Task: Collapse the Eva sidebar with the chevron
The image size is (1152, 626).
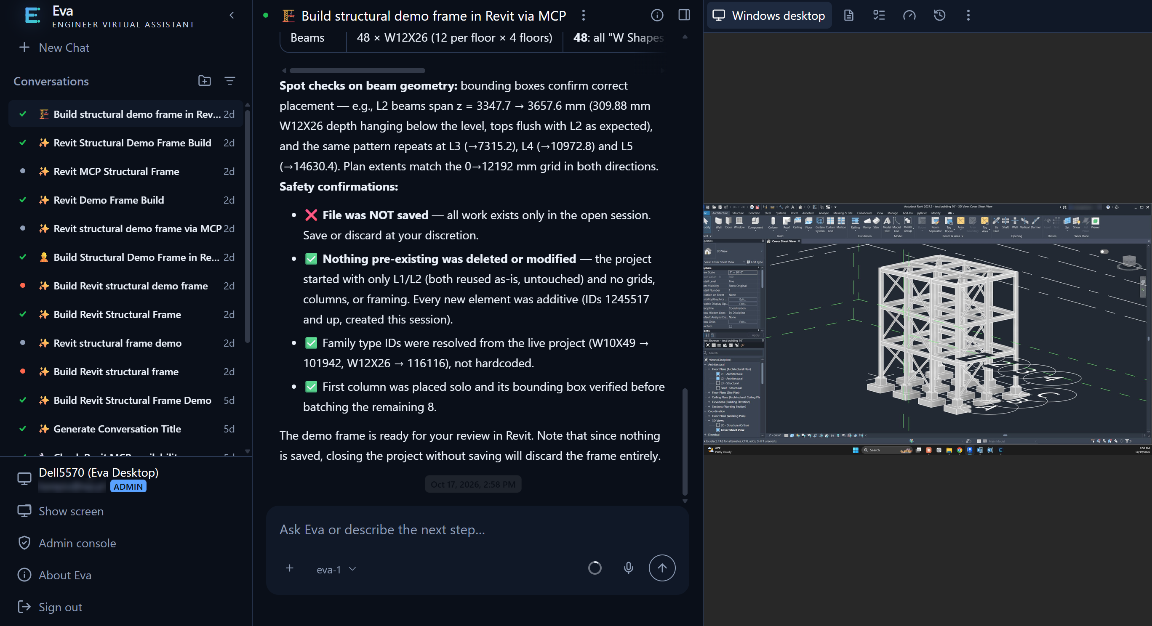Action: [x=232, y=15]
